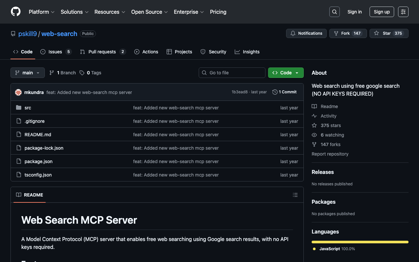The width and height of the screenshot is (419, 262).
Task: Open the Open Source navigation menu
Action: [149, 12]
